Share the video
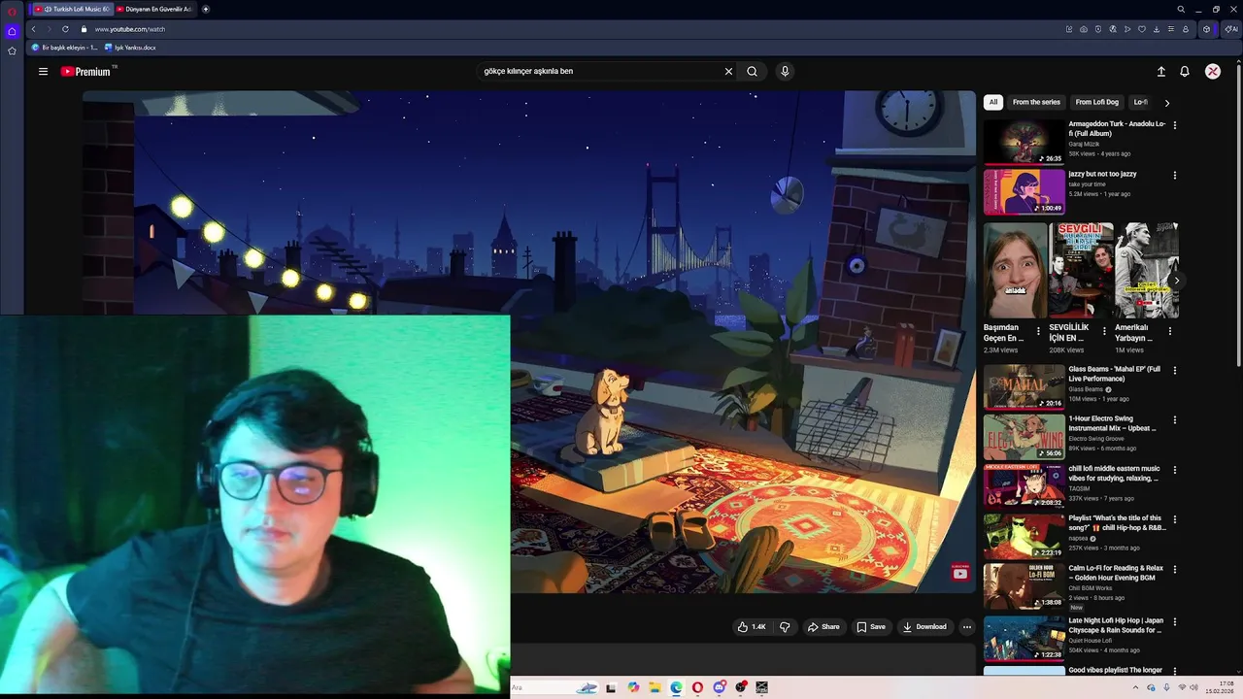 823,627
